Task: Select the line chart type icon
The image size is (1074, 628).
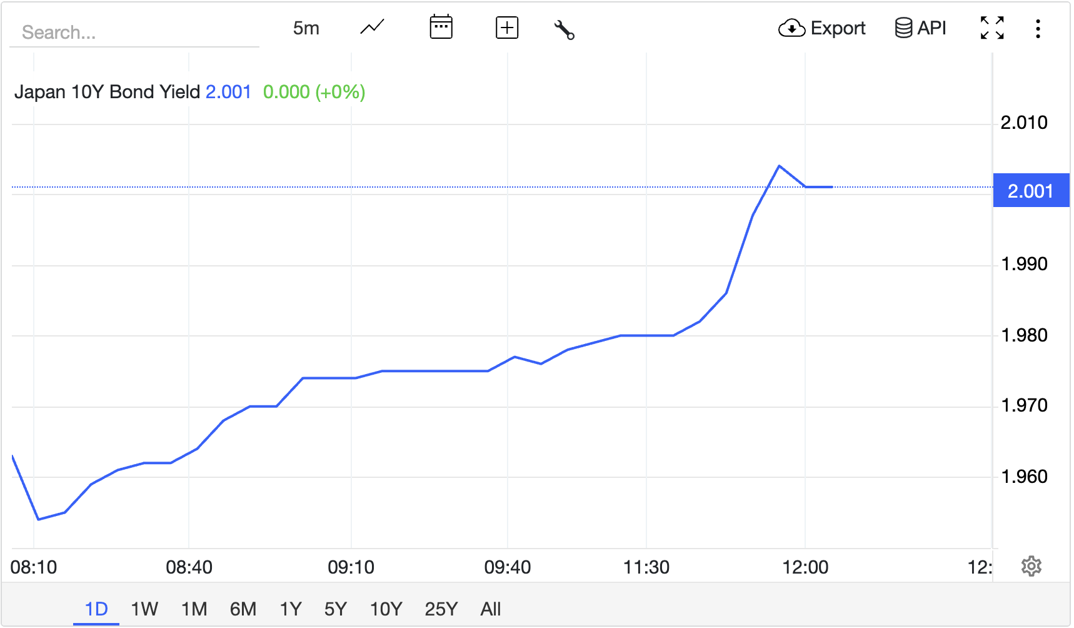Action: pos(371,28)
